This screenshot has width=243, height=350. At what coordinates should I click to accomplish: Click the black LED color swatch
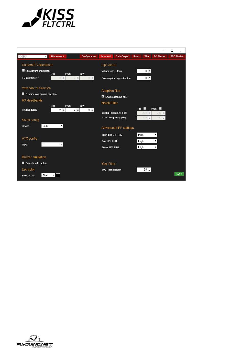[58, 175]
